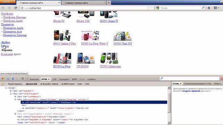The height and width of the screenshot is (125, 223).
Task: Select div#leftColumn breadcrumb
Action: click(x=68, y=84)
